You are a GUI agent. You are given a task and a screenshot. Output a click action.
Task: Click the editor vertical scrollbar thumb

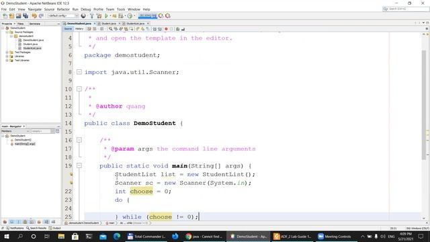click(424, 104)
